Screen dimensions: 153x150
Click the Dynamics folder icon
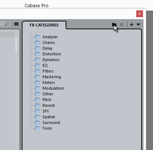coord(38,60)
